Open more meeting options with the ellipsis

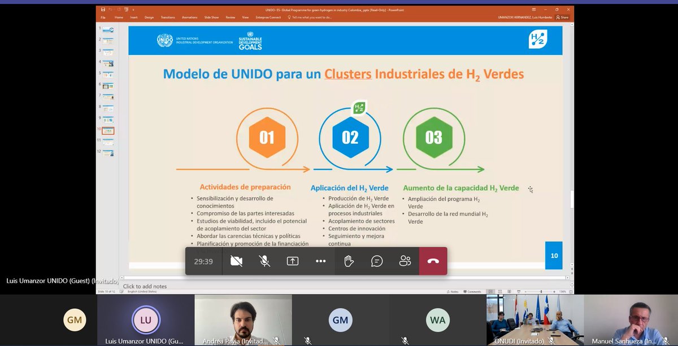coord(320,261)
